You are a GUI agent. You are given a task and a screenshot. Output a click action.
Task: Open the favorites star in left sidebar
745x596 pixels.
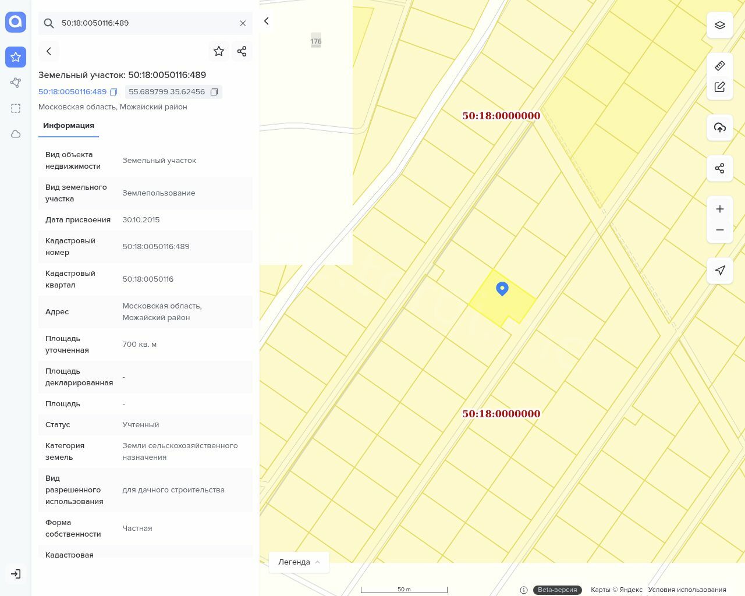click(x=16, y=57)
